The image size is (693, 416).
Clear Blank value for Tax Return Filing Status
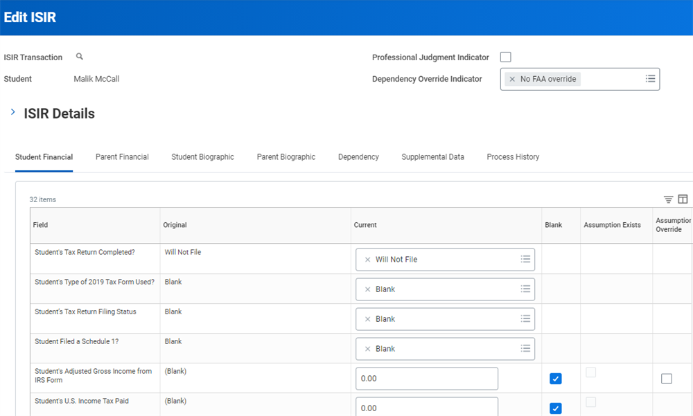[367, 319]
